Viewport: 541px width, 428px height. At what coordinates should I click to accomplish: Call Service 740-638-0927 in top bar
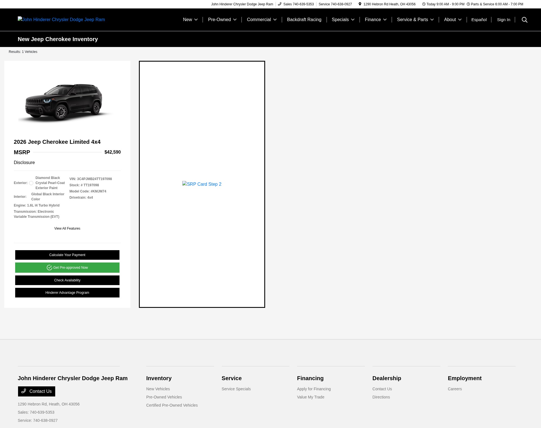click(x=335, y=4)
